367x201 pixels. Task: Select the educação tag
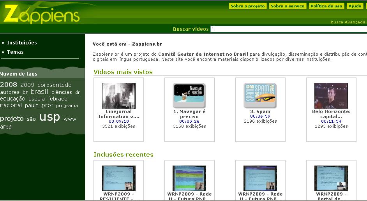(12, 99)
